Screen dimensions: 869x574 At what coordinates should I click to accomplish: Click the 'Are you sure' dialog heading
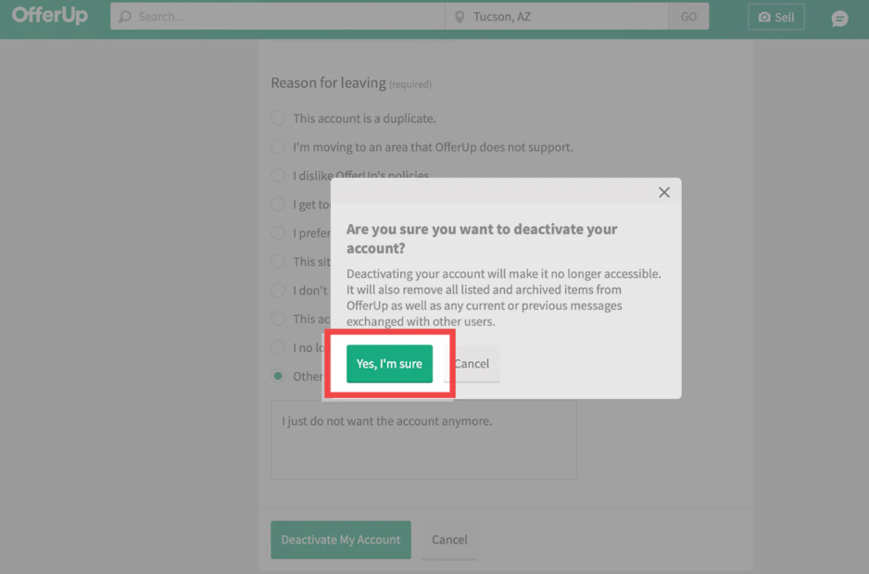pos(482,238)
